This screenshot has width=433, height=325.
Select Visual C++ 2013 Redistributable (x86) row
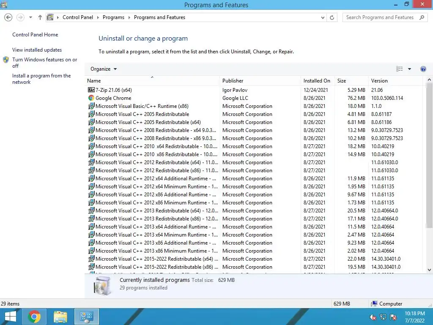tap(254, 218)
